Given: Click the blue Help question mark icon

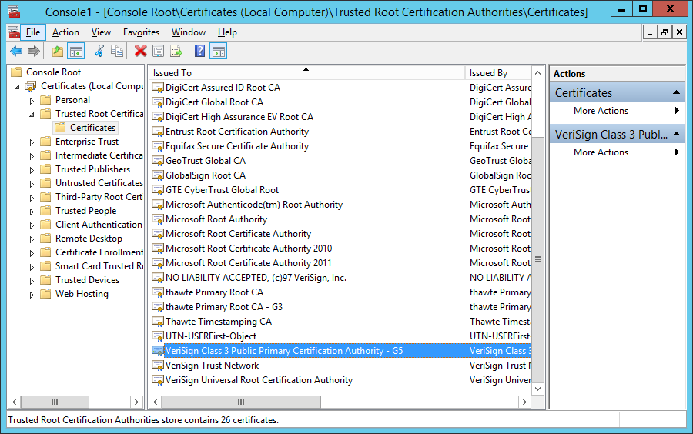Looking at the screenshot, I should click(x=199, y=52).
